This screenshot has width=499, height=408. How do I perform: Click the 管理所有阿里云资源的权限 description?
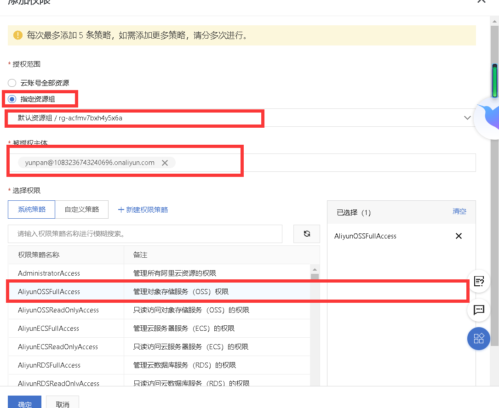pyautogui.click(x=174, y=273)
